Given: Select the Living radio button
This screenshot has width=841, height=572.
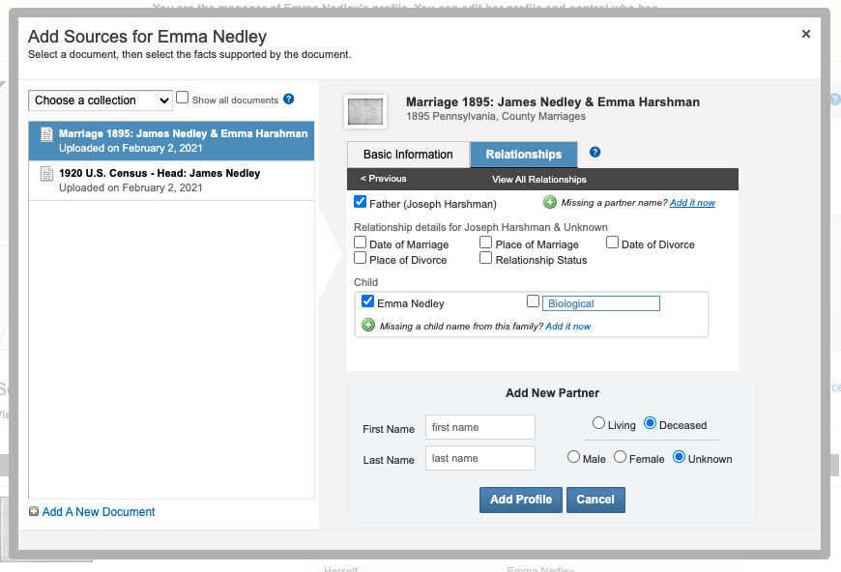Looking at the screenshot, I should [599, 423].
